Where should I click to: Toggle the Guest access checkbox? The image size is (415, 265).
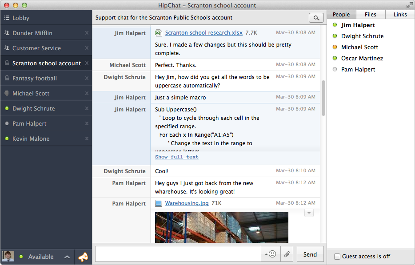(337, 256)
